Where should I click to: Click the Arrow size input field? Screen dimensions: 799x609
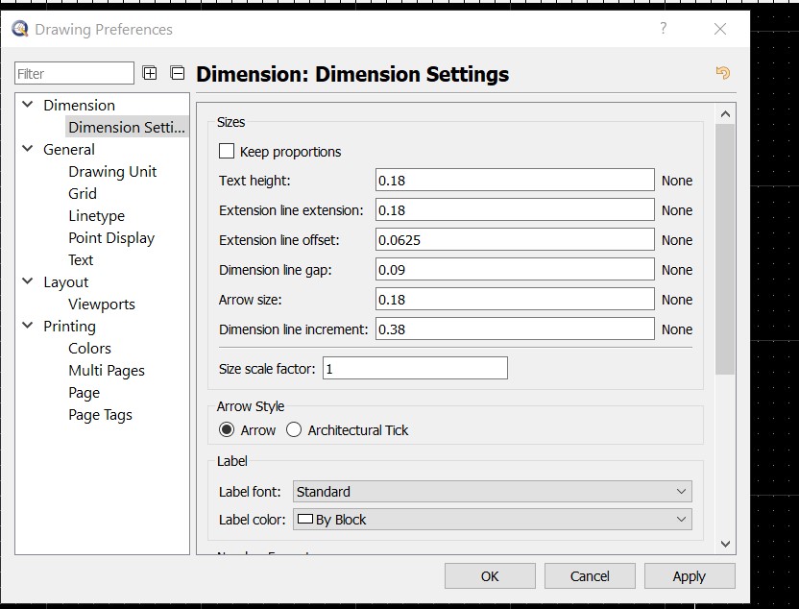point(515,299)
